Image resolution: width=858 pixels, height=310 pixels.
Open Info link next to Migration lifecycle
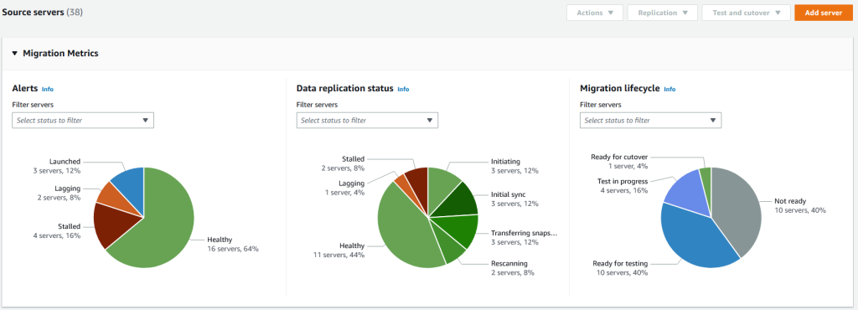point(669,89)
